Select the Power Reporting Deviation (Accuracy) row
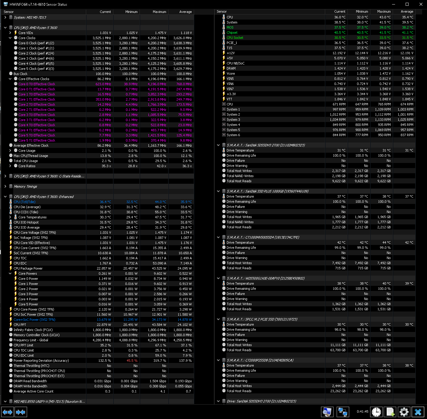 [98, 361]
